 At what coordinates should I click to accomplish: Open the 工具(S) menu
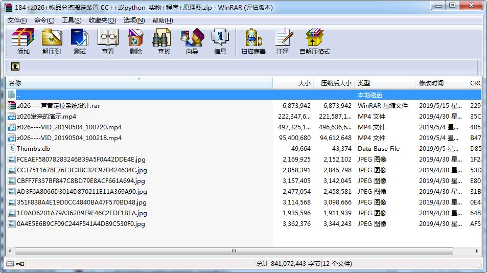point(72,20)
